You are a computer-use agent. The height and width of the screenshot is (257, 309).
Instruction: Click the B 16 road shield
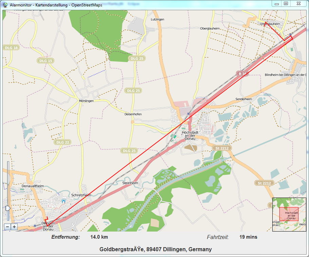point(242,73)
